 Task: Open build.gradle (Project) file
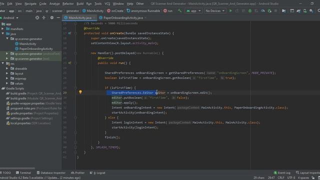point(33,93)
